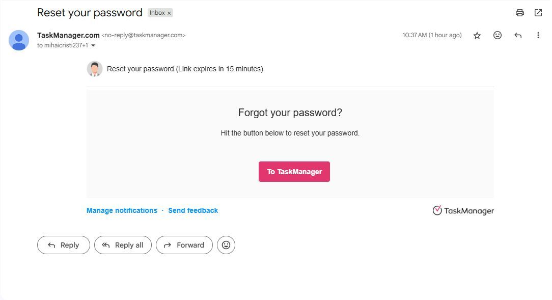Open the Manage notifications link
Image resolution: width=552 pixels, height=300 pixels.
122,210
